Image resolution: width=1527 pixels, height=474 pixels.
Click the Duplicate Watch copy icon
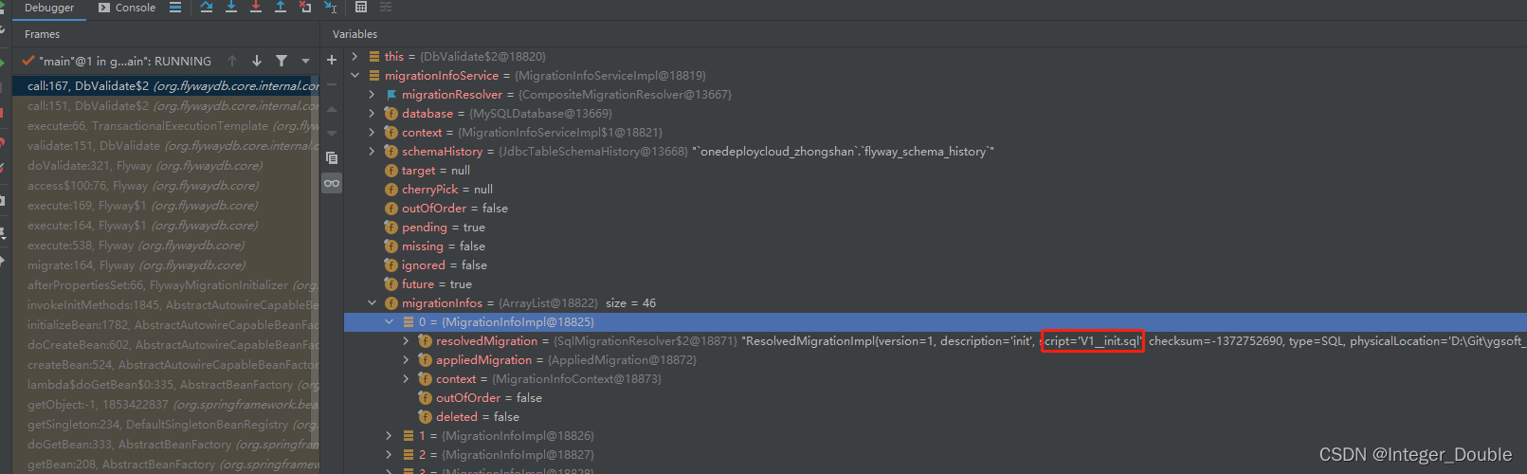click(x=332, y=158)
